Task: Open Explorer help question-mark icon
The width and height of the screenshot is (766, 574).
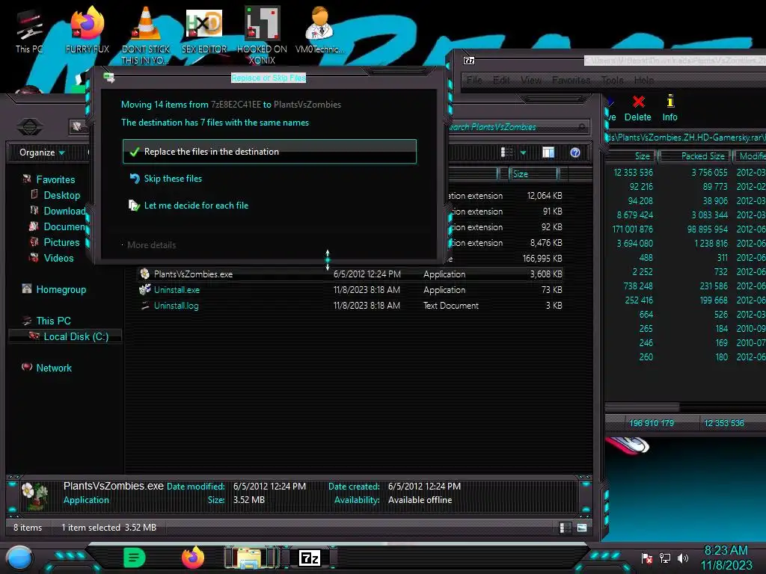Action: 575,152
